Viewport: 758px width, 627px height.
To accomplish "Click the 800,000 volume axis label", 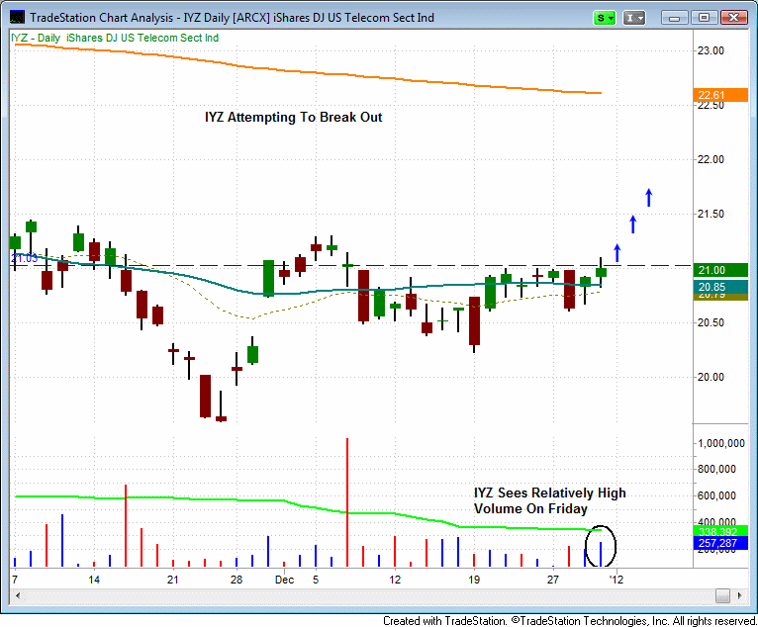I will coord(716,469).
